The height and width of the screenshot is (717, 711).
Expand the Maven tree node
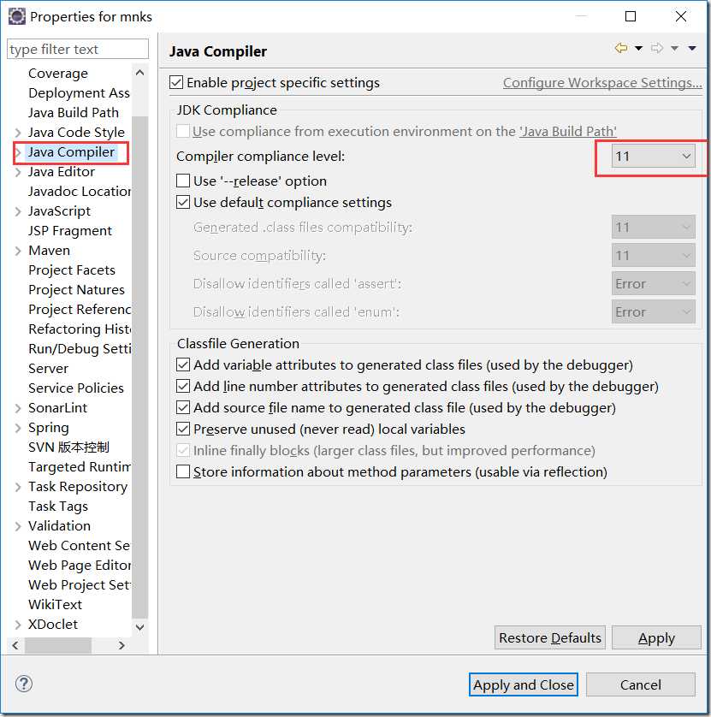[x=18, y=251]
